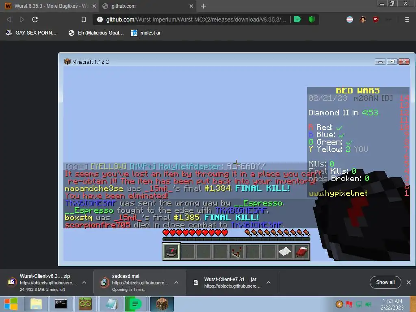The height and width of the screenshot is (312, 416).
Task: Open the green infinity grass-block app on taskbar
Action: tap(85, 304)
